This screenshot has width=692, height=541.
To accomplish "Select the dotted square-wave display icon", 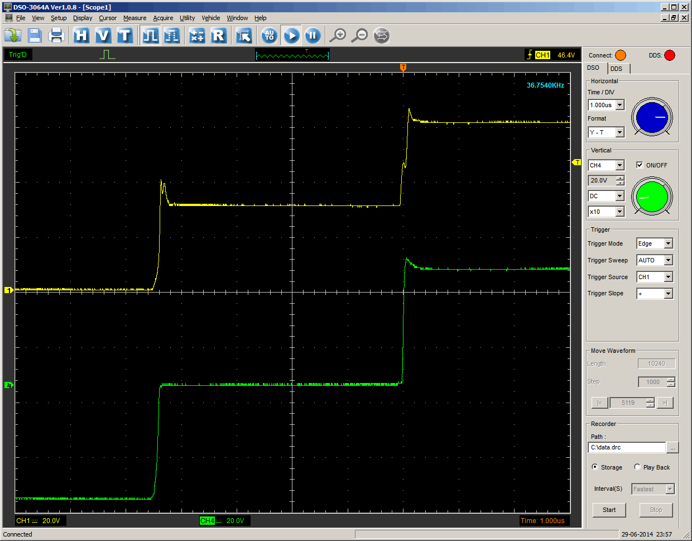I will (x=172, y=36).
